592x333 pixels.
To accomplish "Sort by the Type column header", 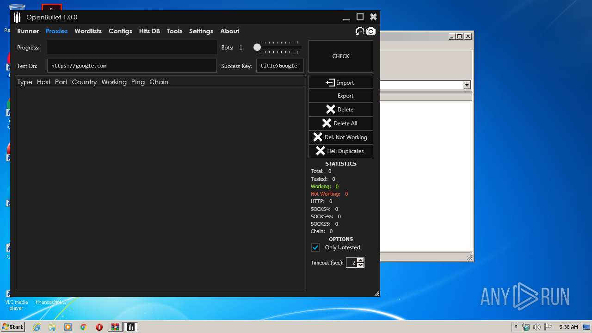I will coord(25,82).
